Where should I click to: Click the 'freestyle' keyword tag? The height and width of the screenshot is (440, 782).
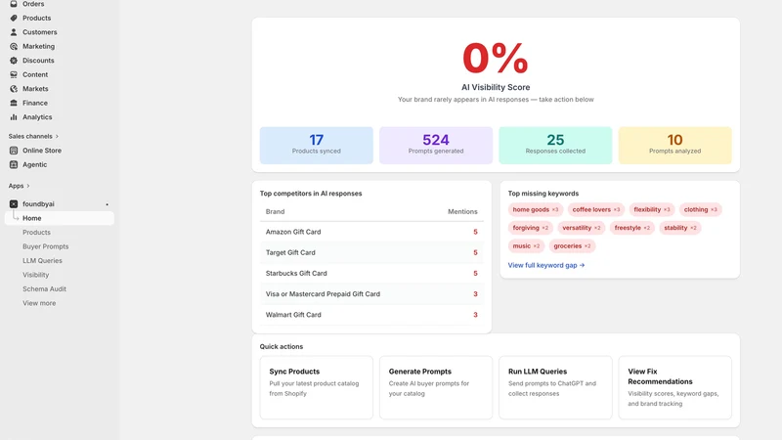[x=631, y=228]
